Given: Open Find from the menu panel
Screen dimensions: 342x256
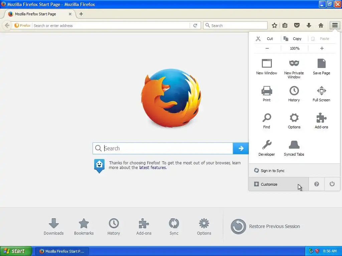Looking at the screenshot, I should pyautogui.click(x=267, y=121).
